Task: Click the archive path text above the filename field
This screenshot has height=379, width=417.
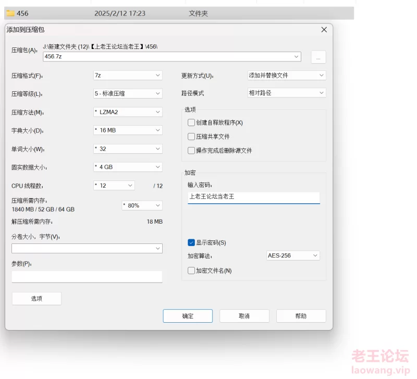Action: pyautogui.click(x=100, y=47)
